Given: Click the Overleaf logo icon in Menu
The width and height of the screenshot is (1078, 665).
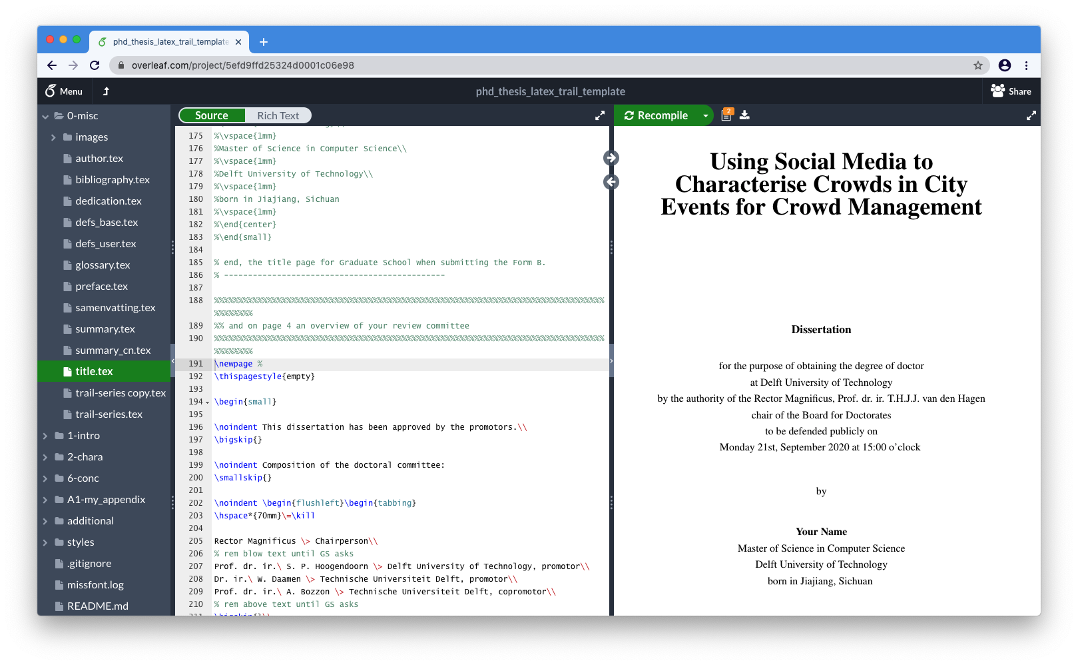Looking at the screenshot, I should tap(51, 91).
